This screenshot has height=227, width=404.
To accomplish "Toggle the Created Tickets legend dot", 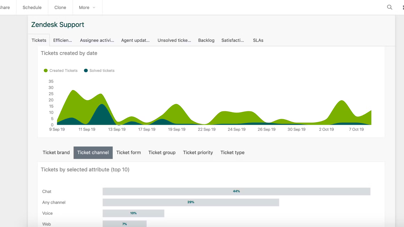I will coord(46,71).
